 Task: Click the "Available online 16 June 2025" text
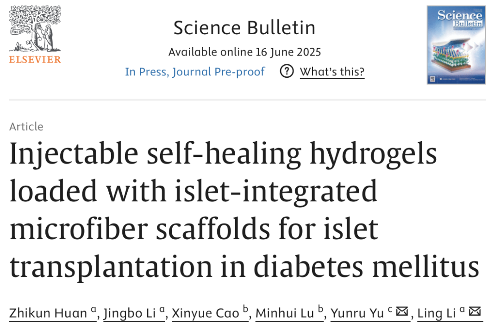pos(244,52)
